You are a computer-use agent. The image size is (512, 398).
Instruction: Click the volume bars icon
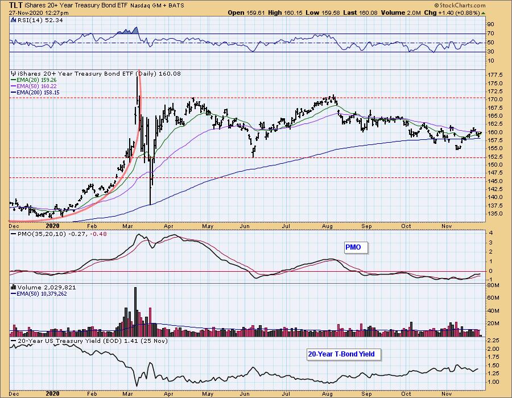[14, 287]
